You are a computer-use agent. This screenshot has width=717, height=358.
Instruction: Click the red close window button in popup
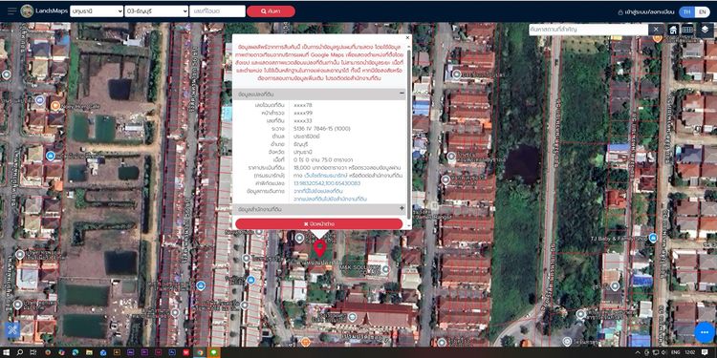click(x=318, y=223)
